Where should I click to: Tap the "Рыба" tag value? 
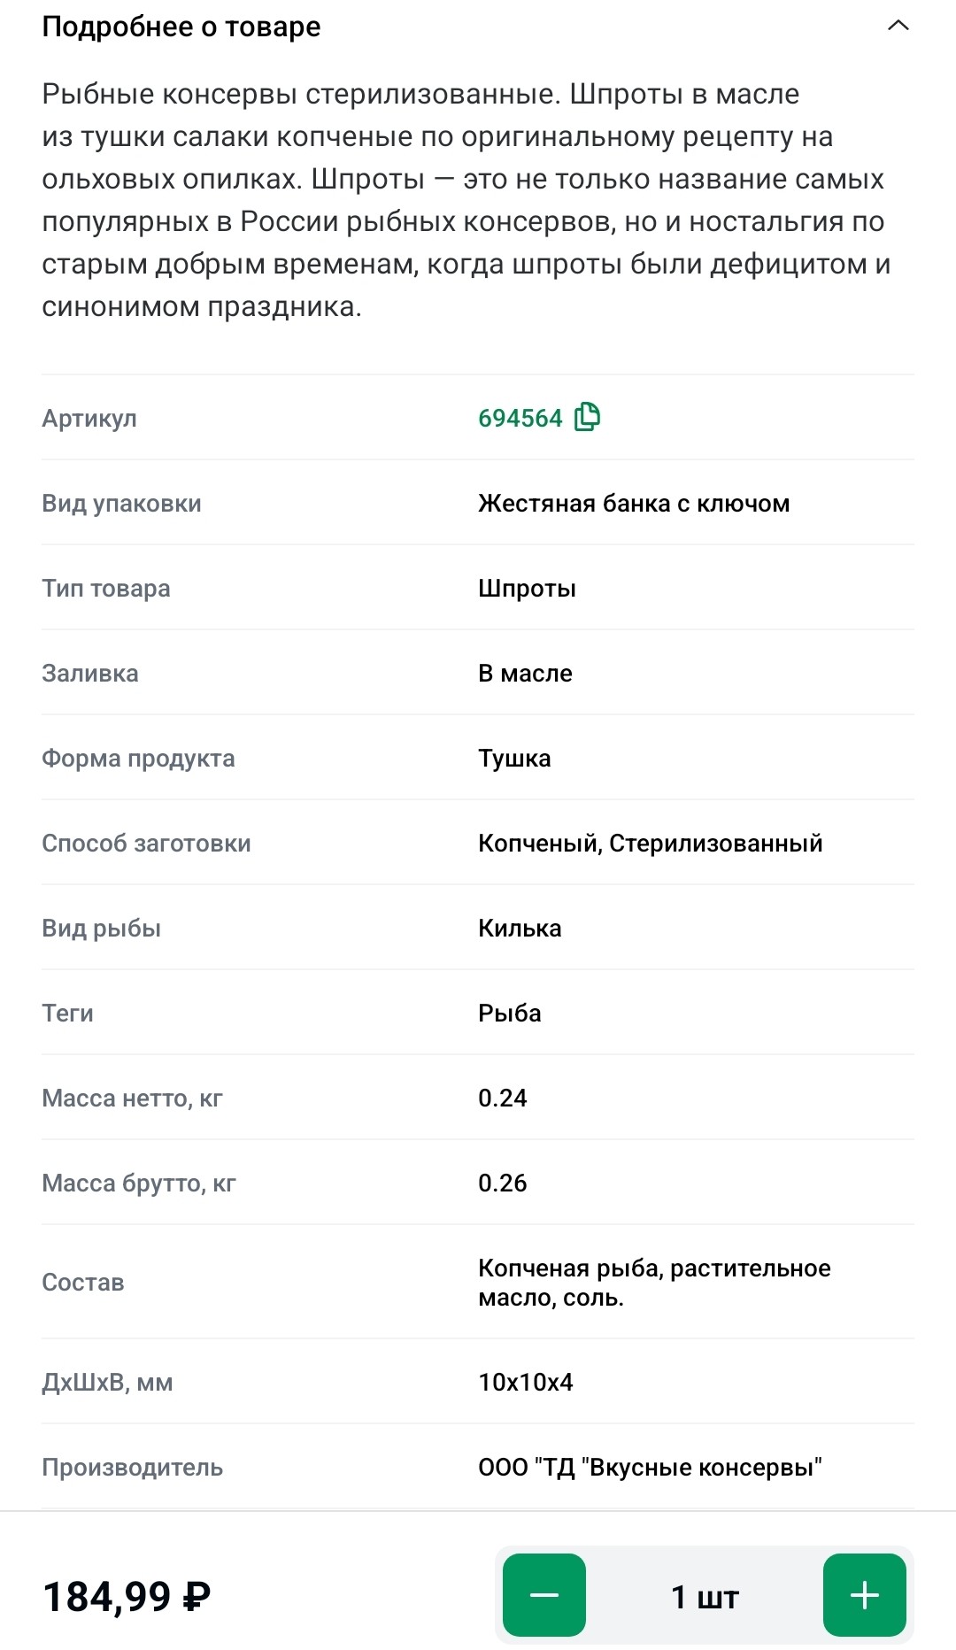510,1013
